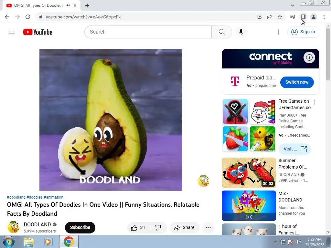The image size is (331, 248).
Task: Open the Windows Start button
Action: pos(8,242)
